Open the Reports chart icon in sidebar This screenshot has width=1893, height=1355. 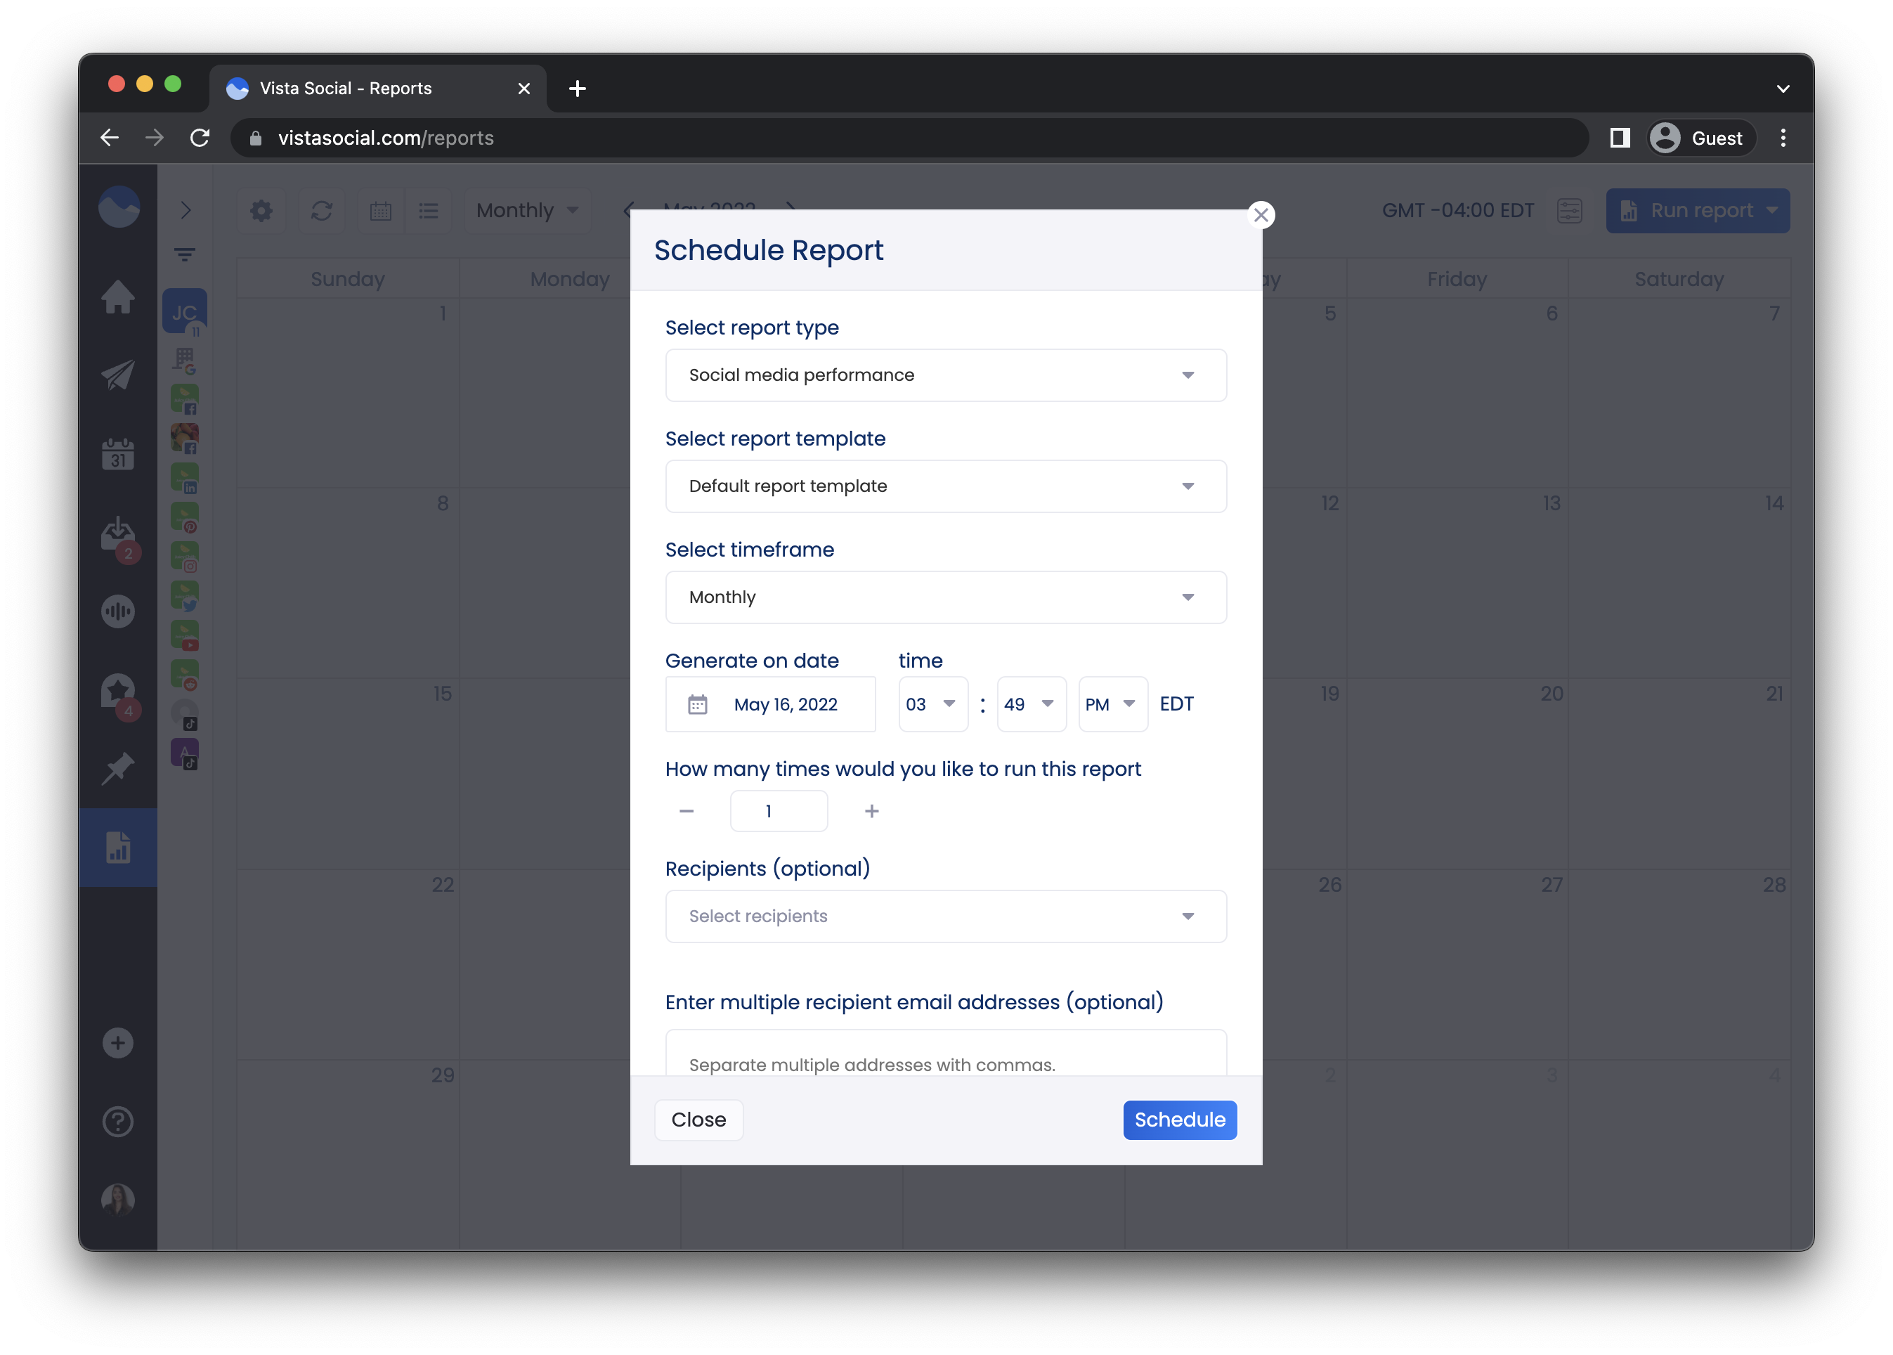pos(117,848)
